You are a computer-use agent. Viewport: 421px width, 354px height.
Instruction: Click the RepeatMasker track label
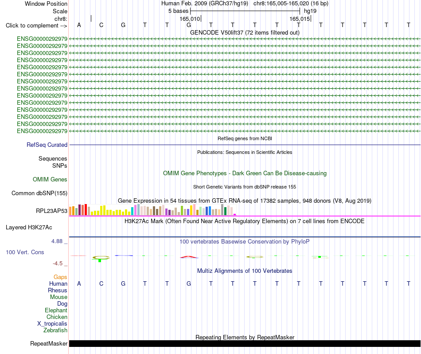pyautogui.click(x=49, y=344)
